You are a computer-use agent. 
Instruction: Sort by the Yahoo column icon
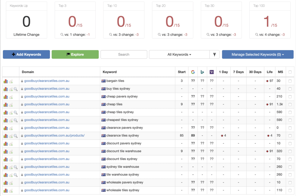click(x=212, y=72)
